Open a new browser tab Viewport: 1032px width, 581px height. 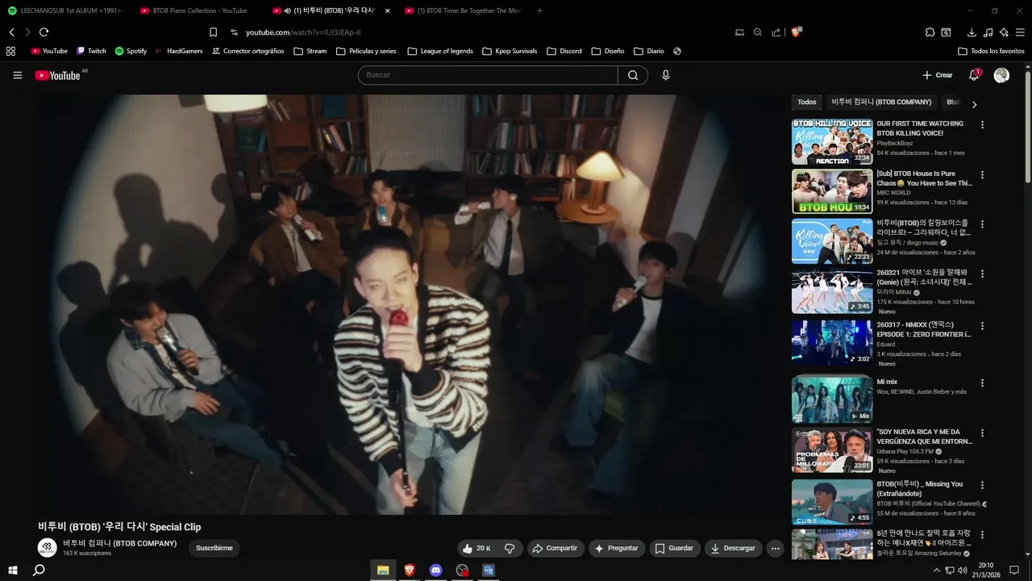click(539, 10)
